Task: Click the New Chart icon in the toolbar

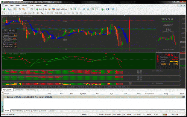Action: [x=4, y=9]
